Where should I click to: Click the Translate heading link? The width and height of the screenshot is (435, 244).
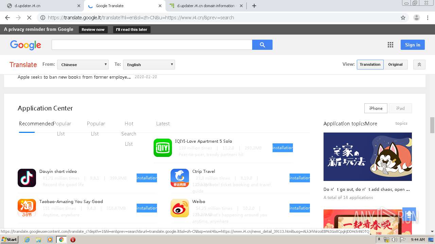click(23, 65)
